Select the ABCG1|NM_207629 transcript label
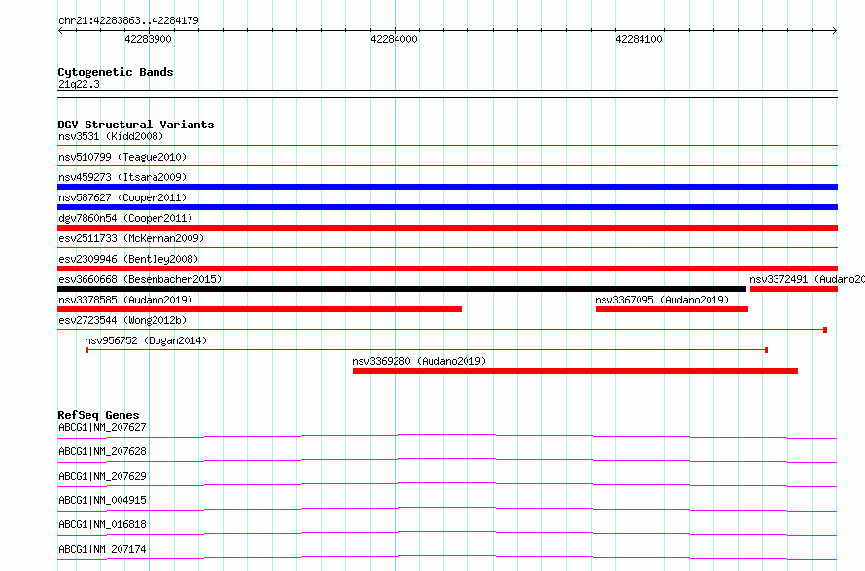This screenshot has height=571, width=865. point(103,476)
